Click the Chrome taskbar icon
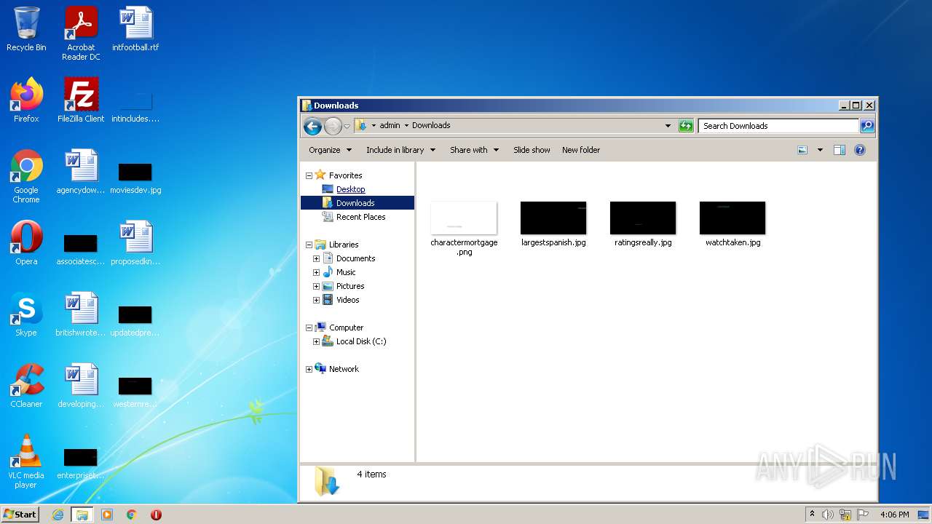This screenshot has height=524, width=932. tap(132, 515)
